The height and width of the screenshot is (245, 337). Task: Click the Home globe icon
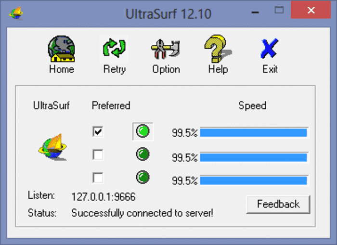61,49
